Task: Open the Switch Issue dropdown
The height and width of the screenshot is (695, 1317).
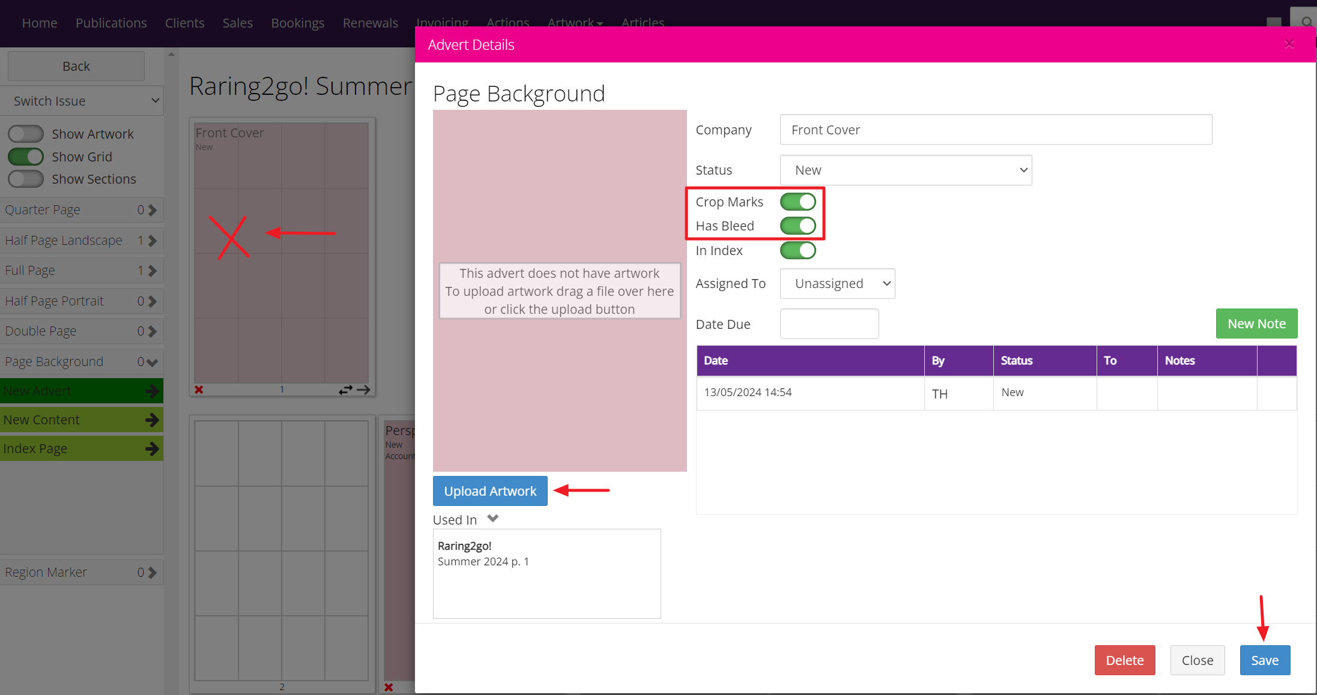Action: click(82, 101)
